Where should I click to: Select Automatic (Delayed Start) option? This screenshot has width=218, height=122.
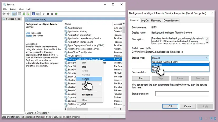pyautogui.click(x=180, y=62)
